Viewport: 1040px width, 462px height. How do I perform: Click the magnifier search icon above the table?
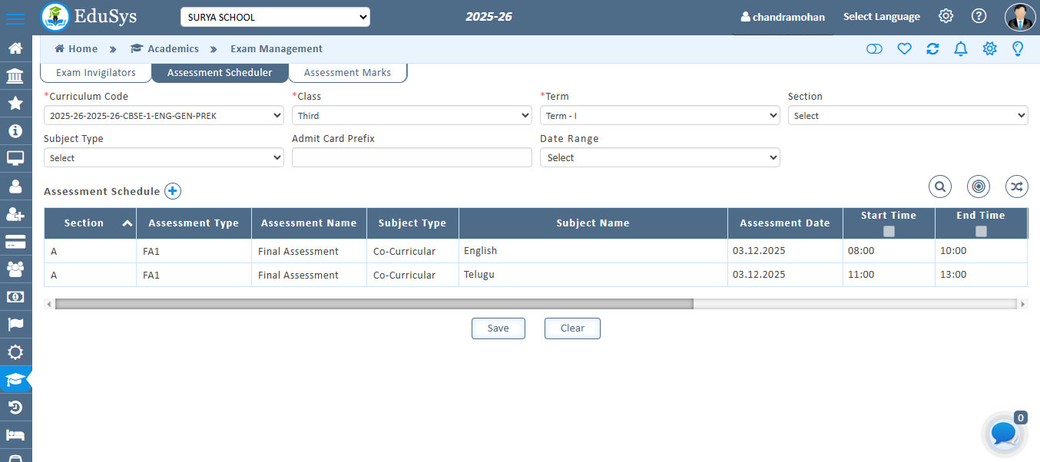(939, 186)
